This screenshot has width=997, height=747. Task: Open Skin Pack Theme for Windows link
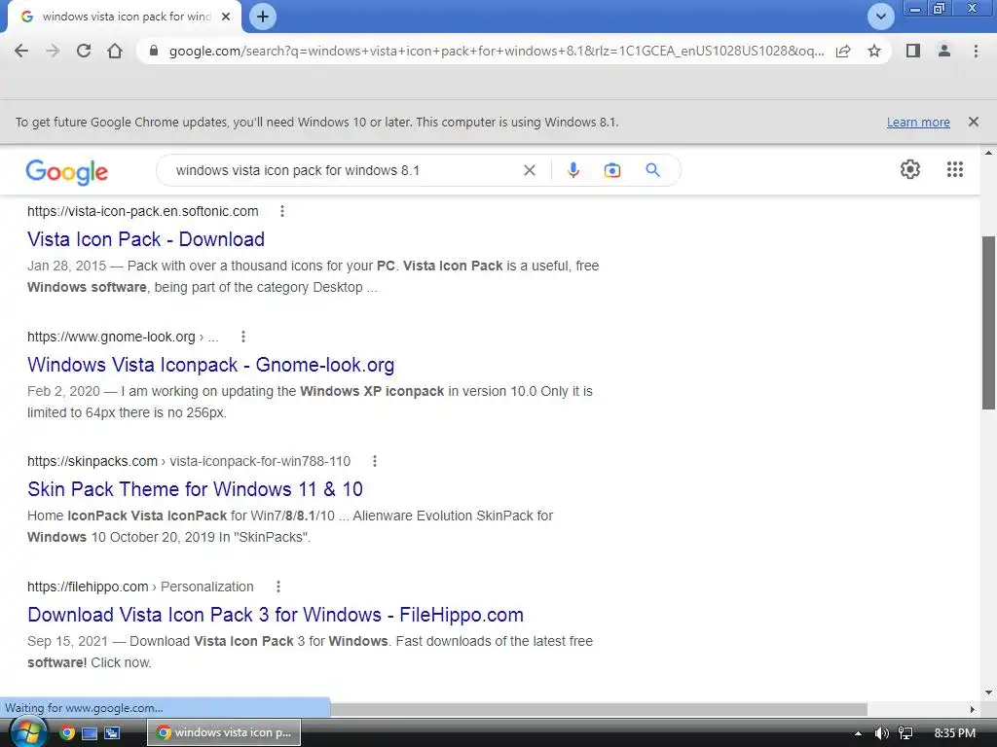pyautogui.click(x=195, y=489)
